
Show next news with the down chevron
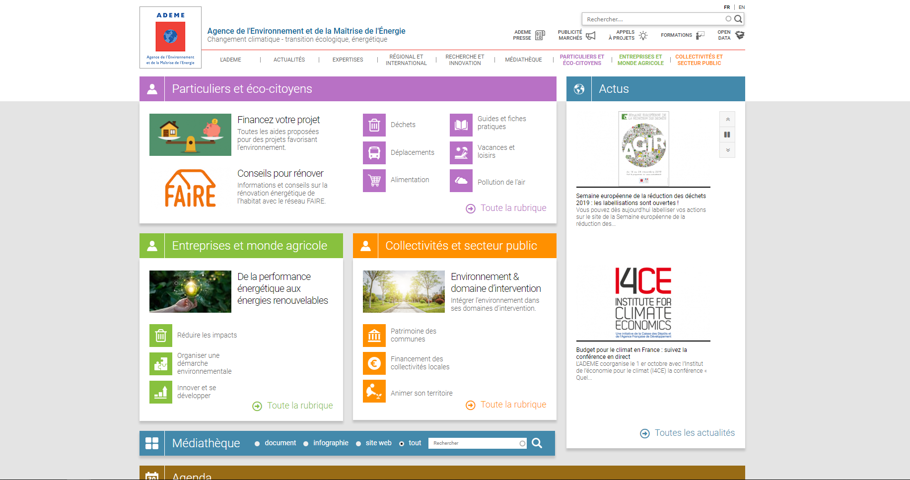pyautogui.click(x=727, y=150)
